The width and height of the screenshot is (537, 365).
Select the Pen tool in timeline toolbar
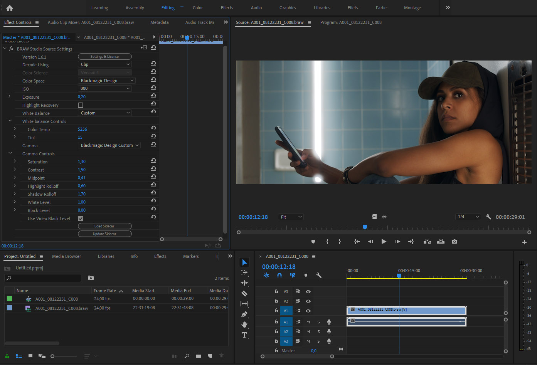pyautogui.click(x=244, y=314)
